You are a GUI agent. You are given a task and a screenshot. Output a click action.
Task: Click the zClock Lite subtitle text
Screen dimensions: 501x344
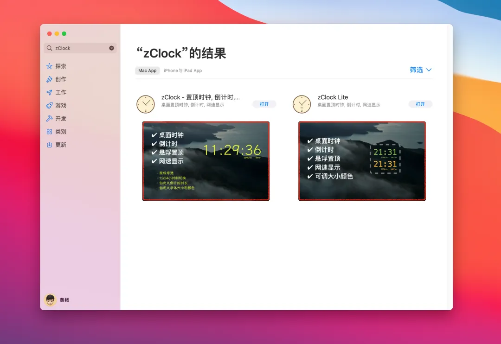tap(348, 105)
